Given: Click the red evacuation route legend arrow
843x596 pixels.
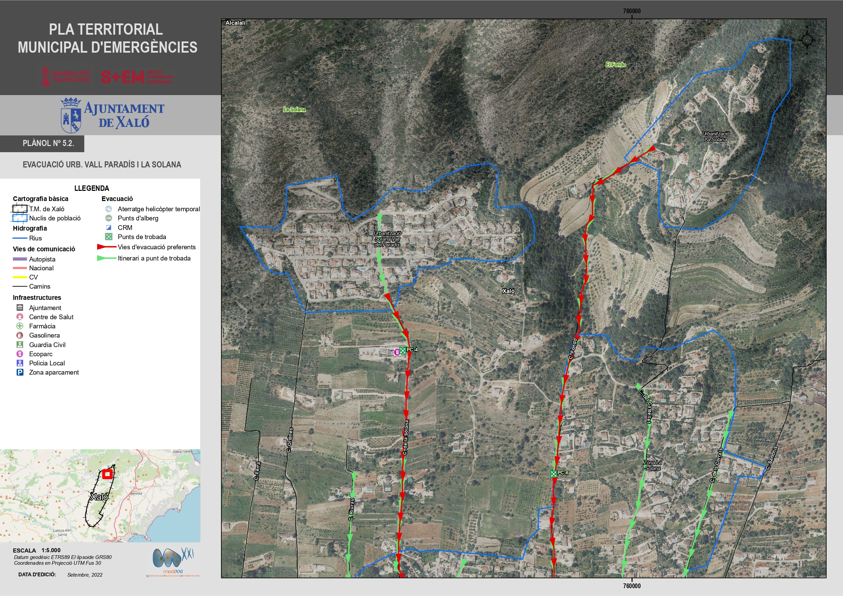Looking at the screenshot, I should point(106,247).
